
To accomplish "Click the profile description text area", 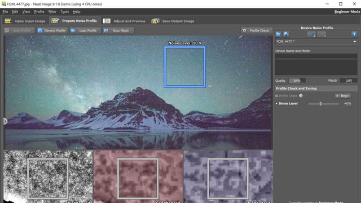I will tap(316, 67).
